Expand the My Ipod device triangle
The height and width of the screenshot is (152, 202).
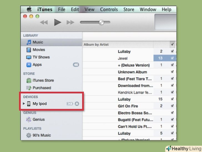(x=24, y=104)
